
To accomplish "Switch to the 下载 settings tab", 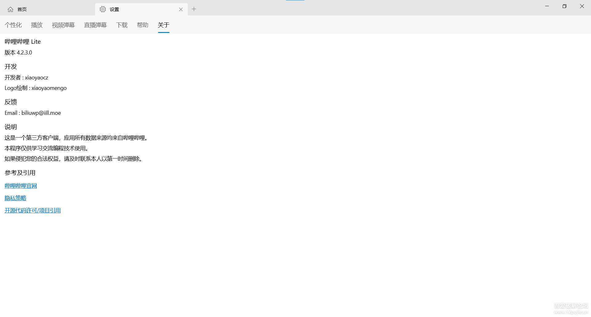I will [122, 25].
